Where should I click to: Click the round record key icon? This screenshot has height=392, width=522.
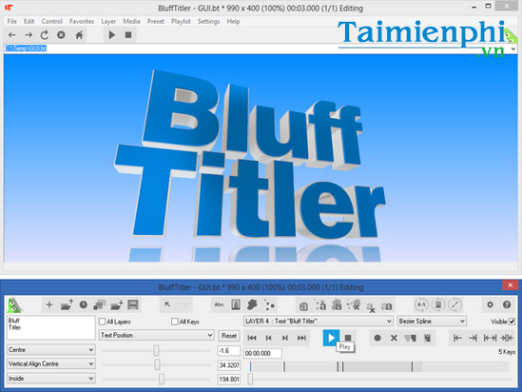(x=377, y=338)
